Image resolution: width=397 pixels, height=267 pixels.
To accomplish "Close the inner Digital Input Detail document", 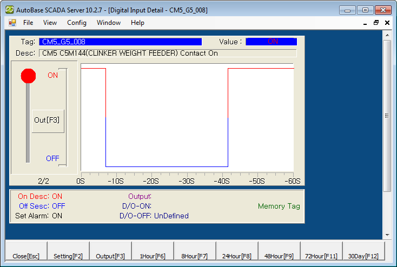I will click(x=387, y=23).
